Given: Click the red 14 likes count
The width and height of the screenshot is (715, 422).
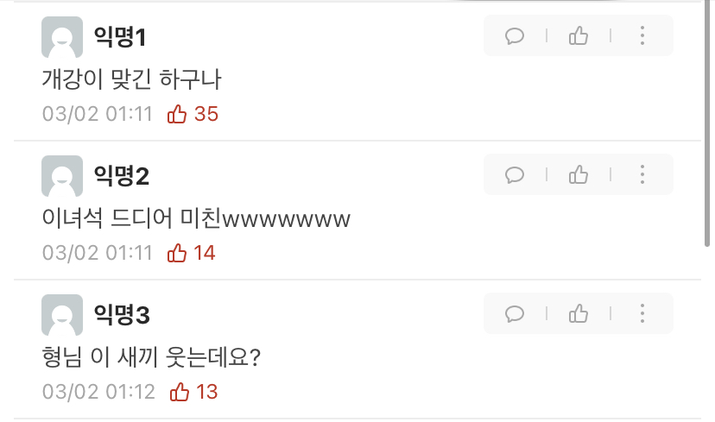Looking at the screenshot, I should coord(205,253).
